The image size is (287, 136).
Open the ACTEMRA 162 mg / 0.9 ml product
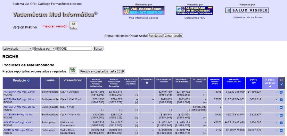[19, 92]
